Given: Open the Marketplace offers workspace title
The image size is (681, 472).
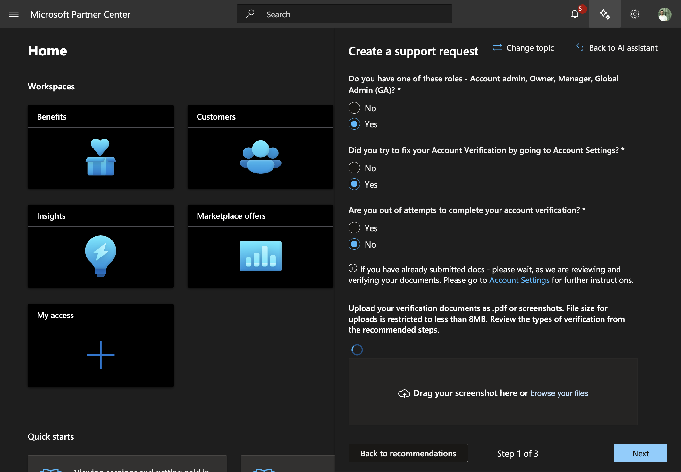Looking at the screenshot, I should (231, 216).
